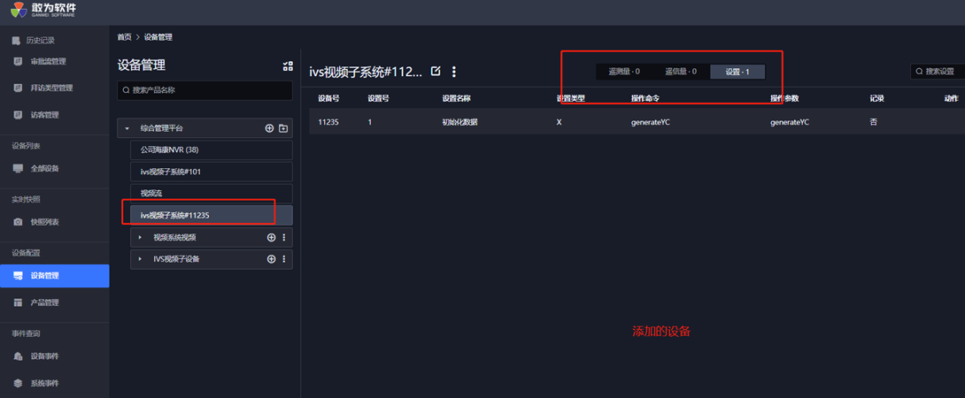Select the 公司海康NVR (38) device
The image size is (965, 398).
pos(211,150)
